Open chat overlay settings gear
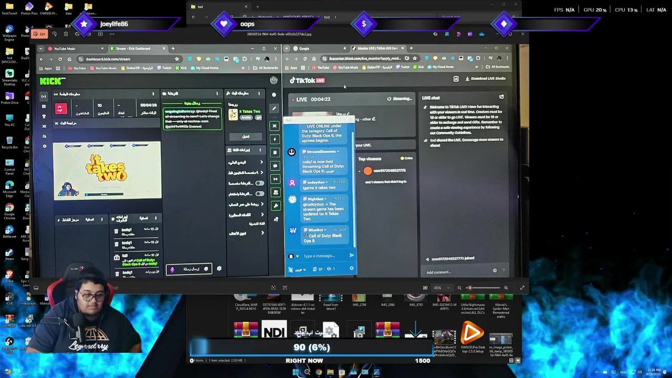 [351, 269]
